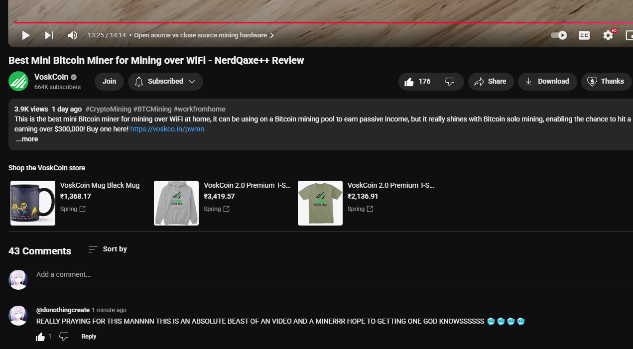Follow the voskco.in/pwmn link

point(167,129)
